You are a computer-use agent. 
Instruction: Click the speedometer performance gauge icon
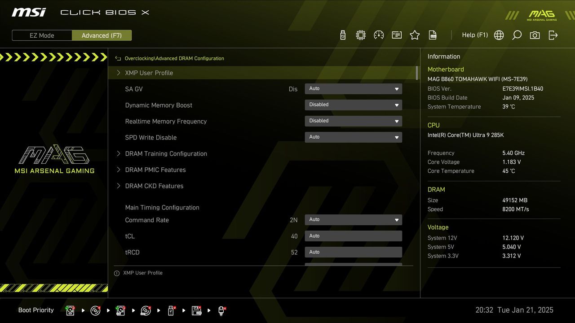click(379, 35)
